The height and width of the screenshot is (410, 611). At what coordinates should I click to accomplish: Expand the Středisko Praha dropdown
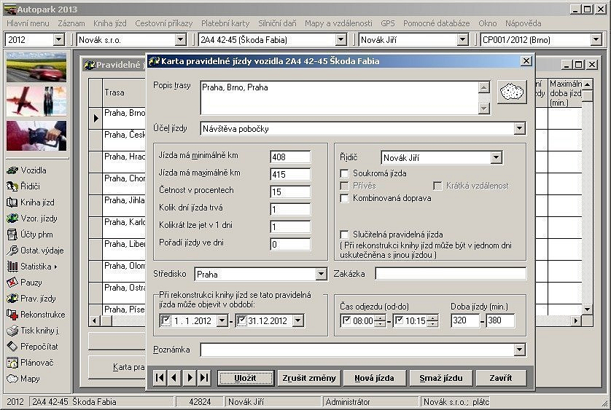(321, 275)
